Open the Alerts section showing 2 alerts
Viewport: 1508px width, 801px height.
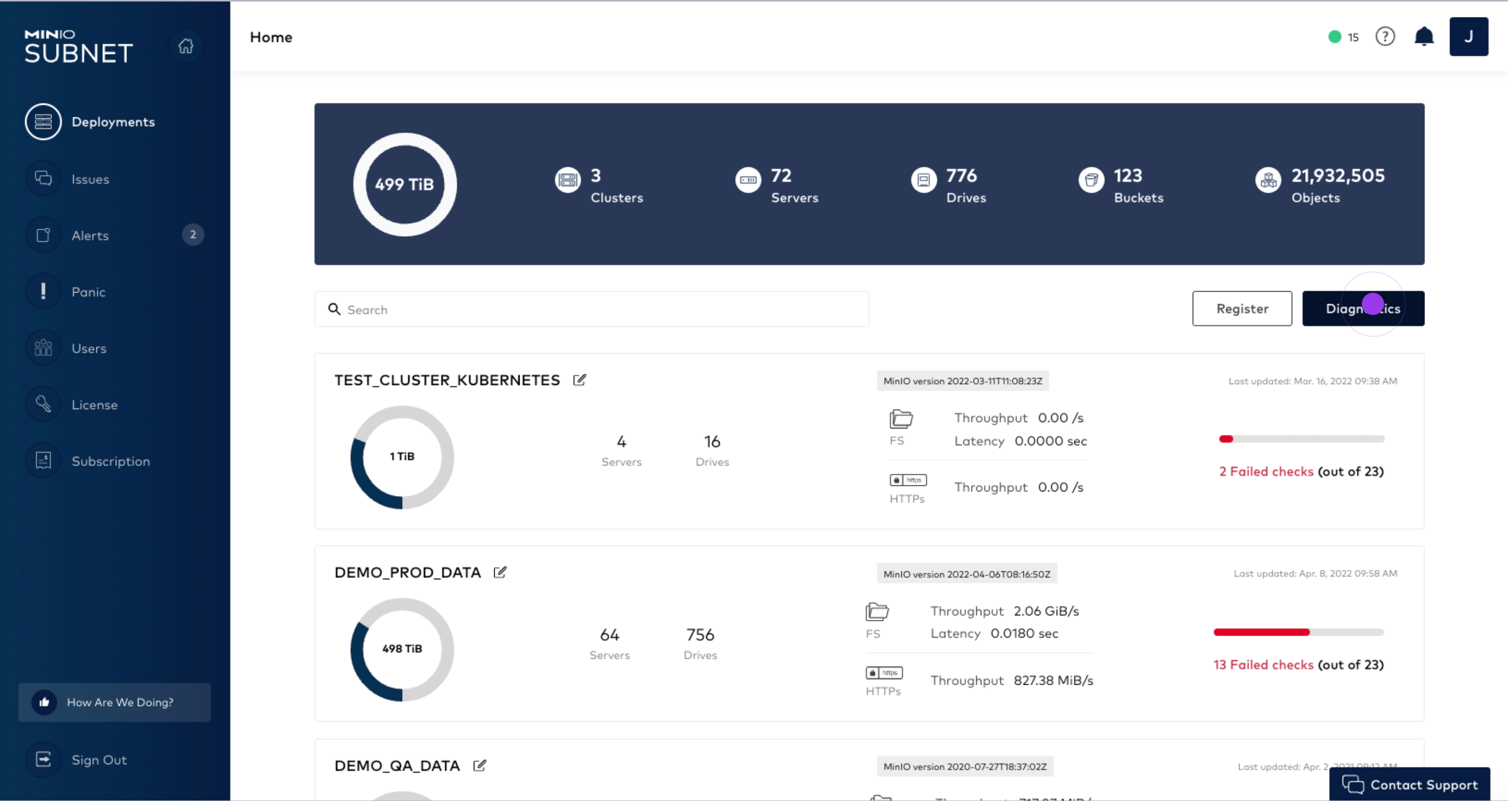(x=90, y=235)
